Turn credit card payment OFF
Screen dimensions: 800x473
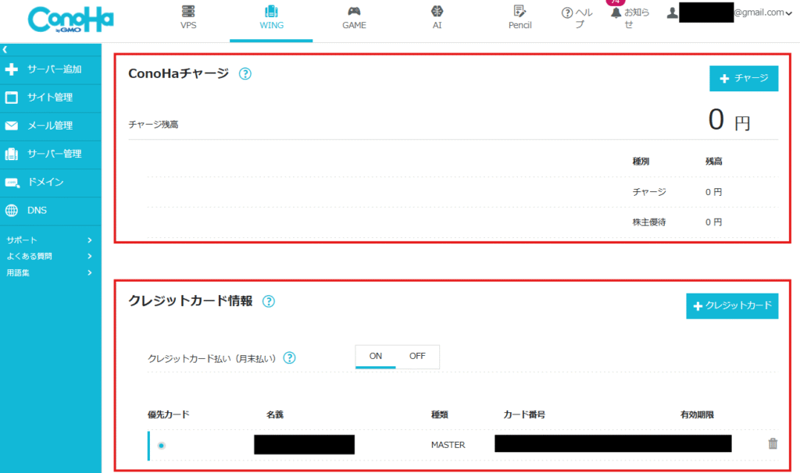(x=417, y=356)
